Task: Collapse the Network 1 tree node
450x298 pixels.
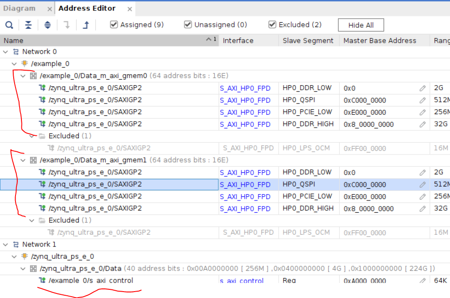Action: (x=6, y=245)
